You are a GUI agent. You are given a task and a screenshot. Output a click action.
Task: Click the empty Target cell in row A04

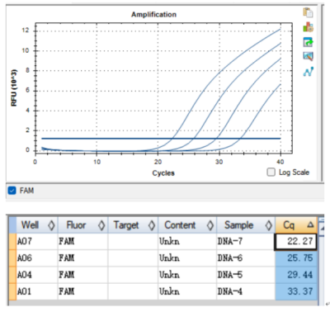point(133,275)
